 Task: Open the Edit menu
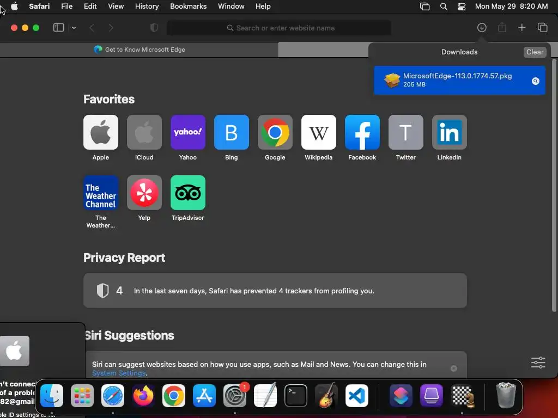tap(90, 7)
